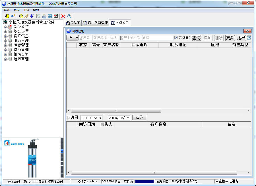Open the 数据 menu
Image resolution: width=256 pixels, height=186 pixels.
click(x=16, y=10)
